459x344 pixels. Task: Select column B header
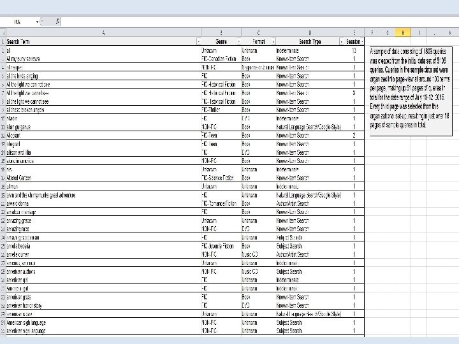(221, 32)
